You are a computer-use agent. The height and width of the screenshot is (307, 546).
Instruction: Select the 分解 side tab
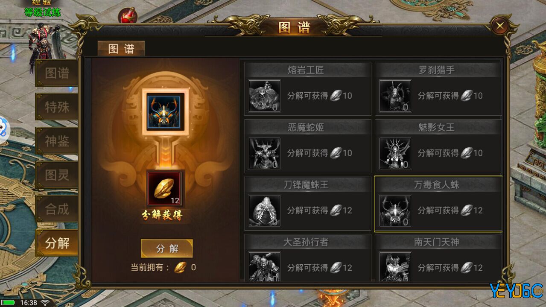pos(57,243)
